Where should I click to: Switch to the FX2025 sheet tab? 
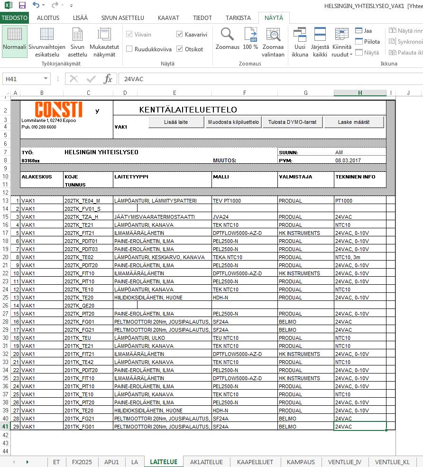[x=82, y=462]
